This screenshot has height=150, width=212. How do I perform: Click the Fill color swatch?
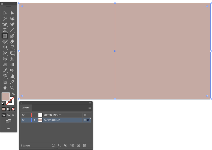tap(5, 96)
